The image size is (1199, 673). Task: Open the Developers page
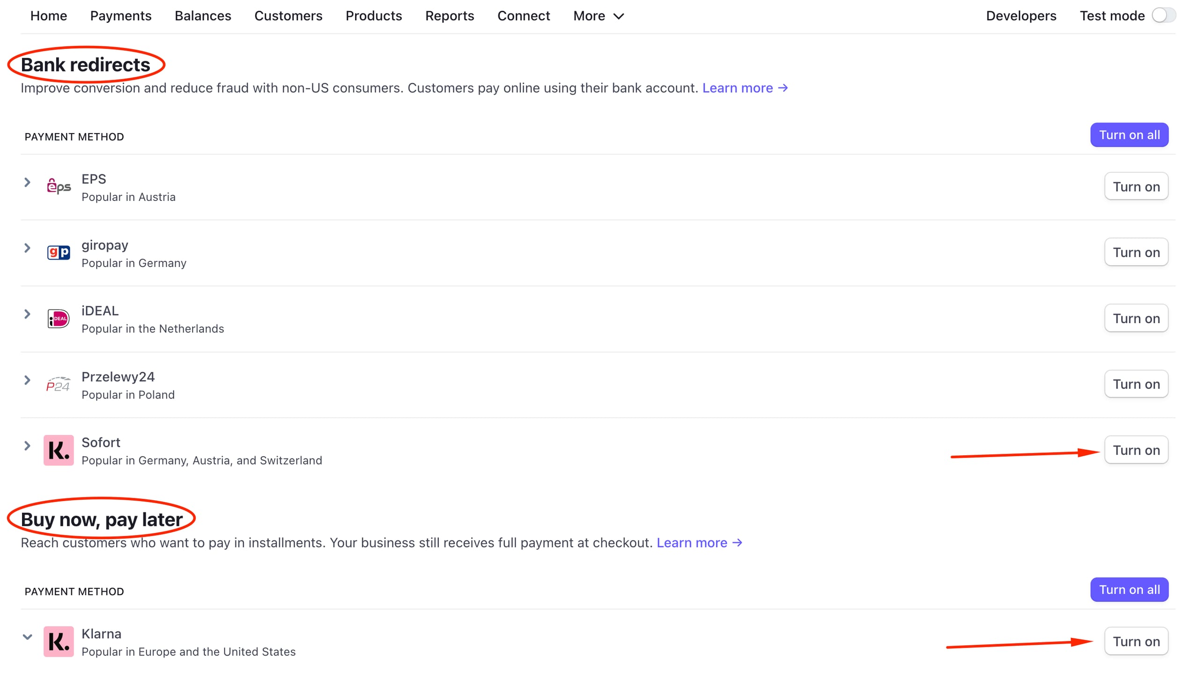coord(1021,15)
